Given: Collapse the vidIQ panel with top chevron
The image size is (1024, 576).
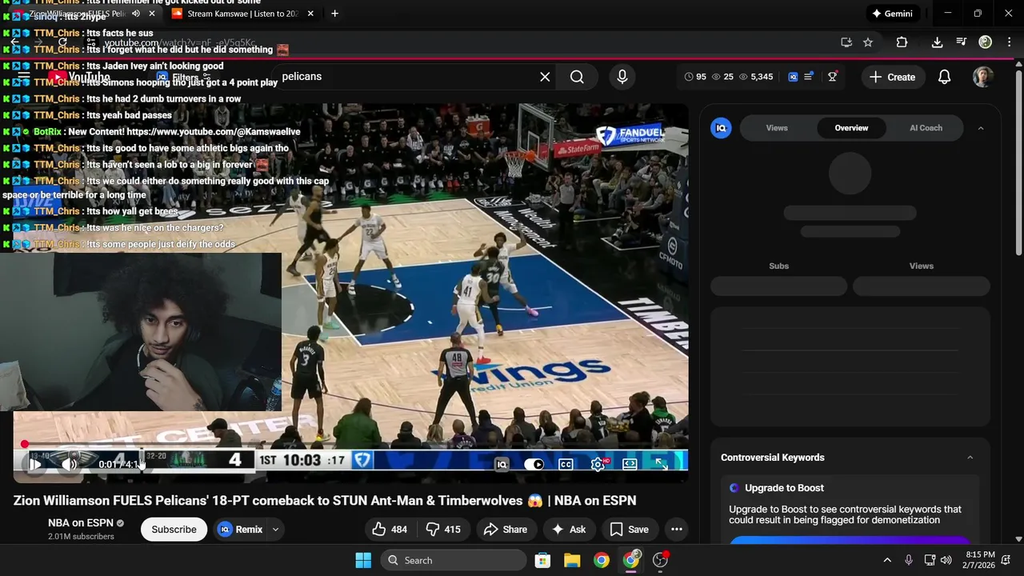Looking at the screenshot, I should coord(981,128).
